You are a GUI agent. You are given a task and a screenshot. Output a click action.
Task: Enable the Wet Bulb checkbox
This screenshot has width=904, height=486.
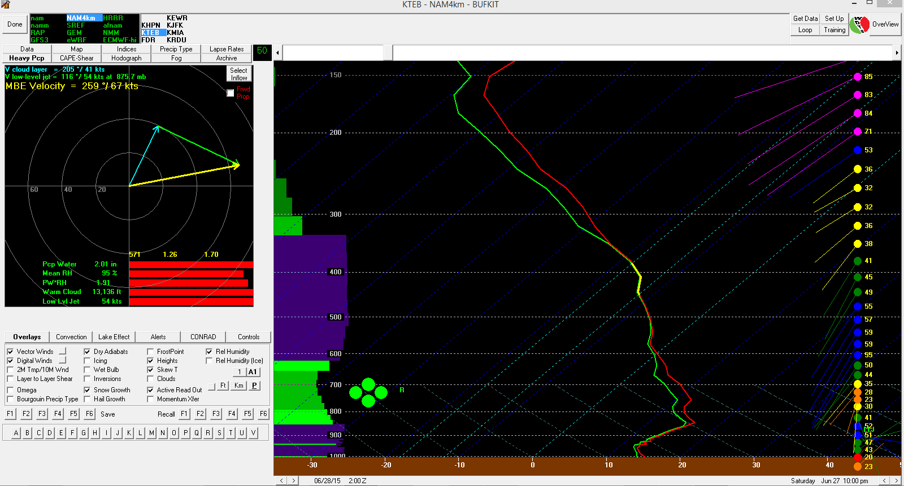click(x=87, y=370)
